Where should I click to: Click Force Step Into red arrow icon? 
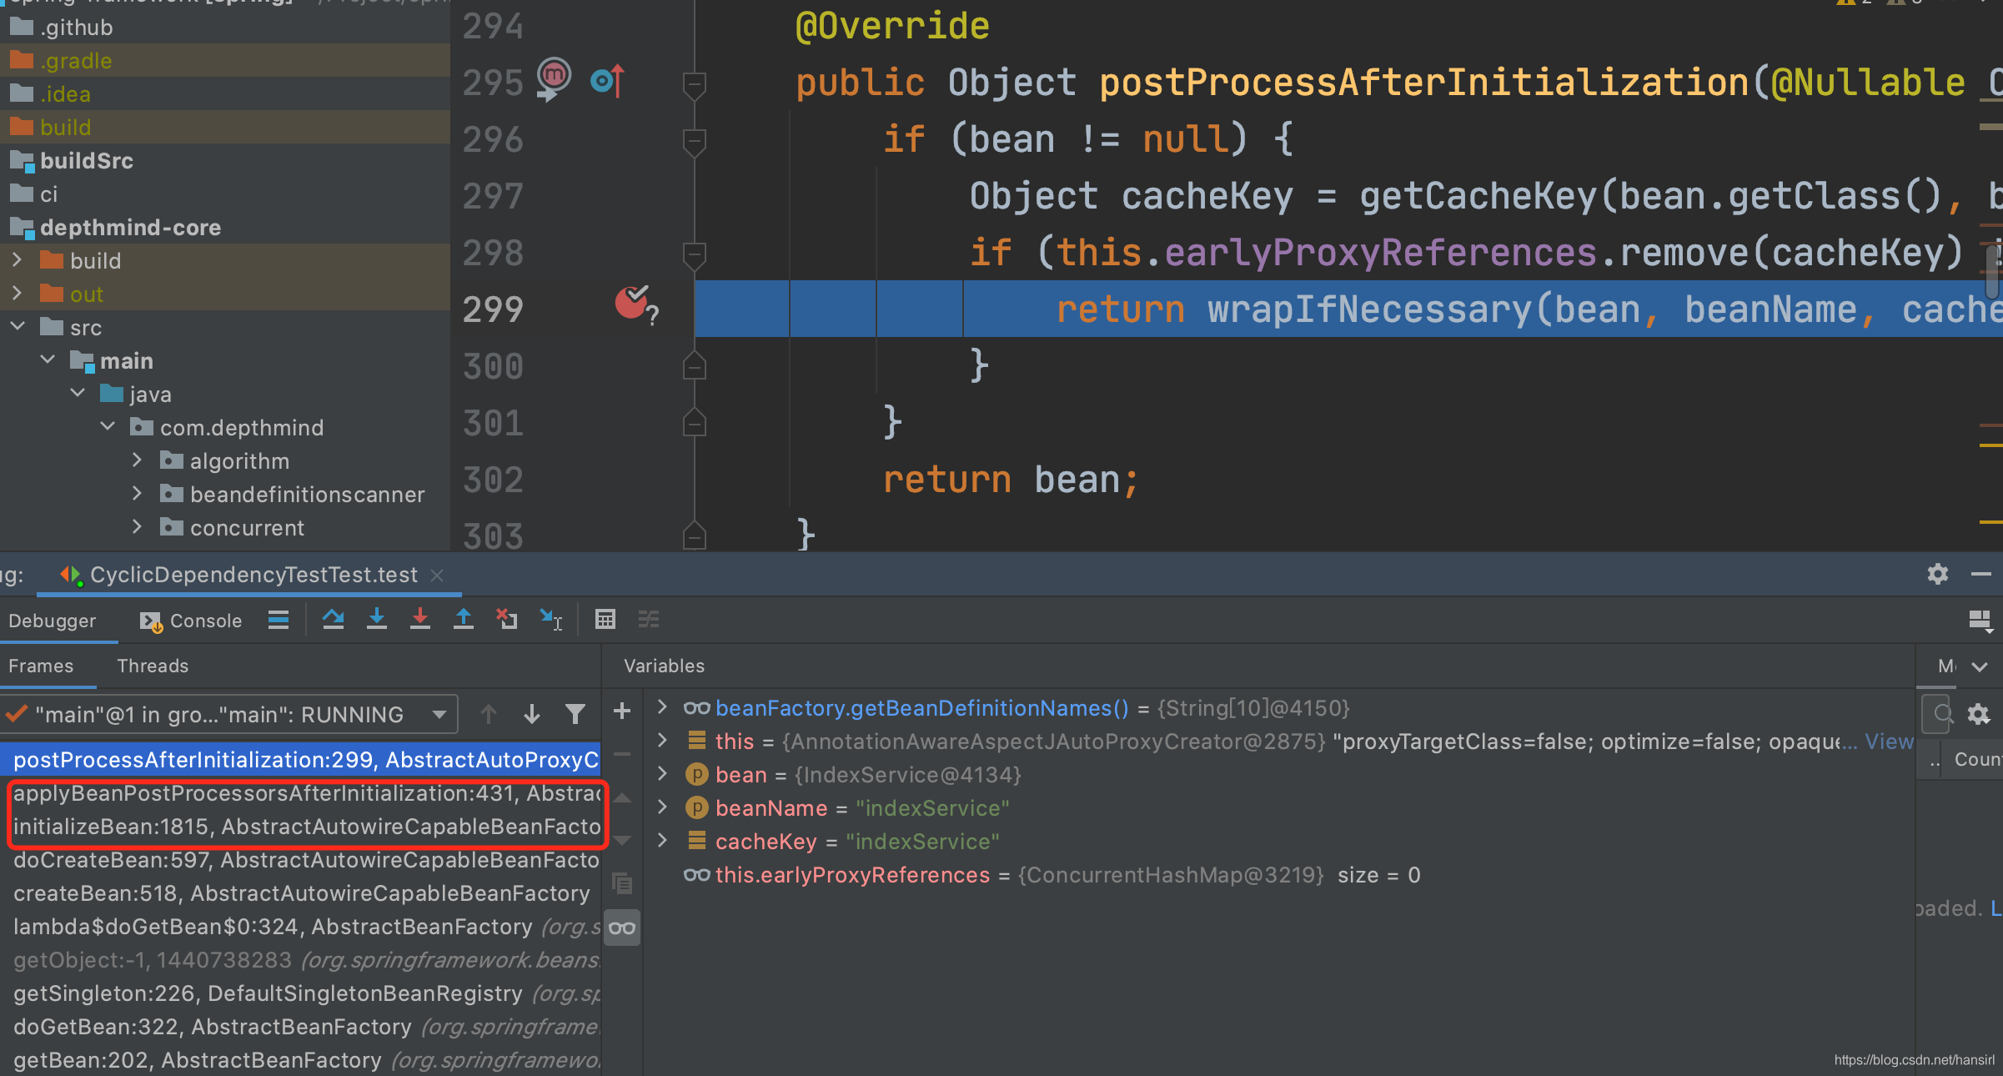(x=420, y=619)
